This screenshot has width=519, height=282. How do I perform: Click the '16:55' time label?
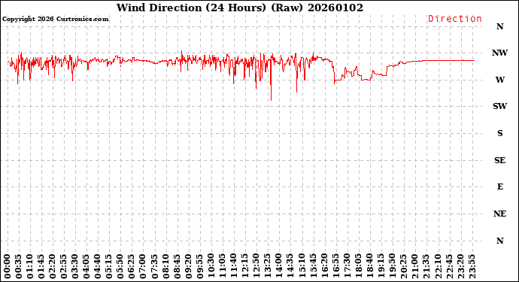(x=335, y=267)
